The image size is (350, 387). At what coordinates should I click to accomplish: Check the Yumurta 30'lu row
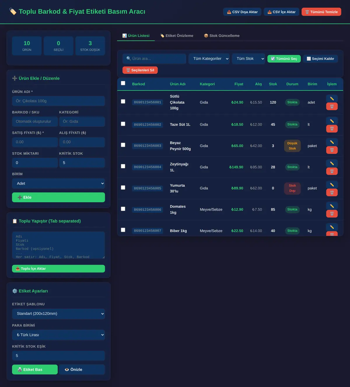point(123,187)
